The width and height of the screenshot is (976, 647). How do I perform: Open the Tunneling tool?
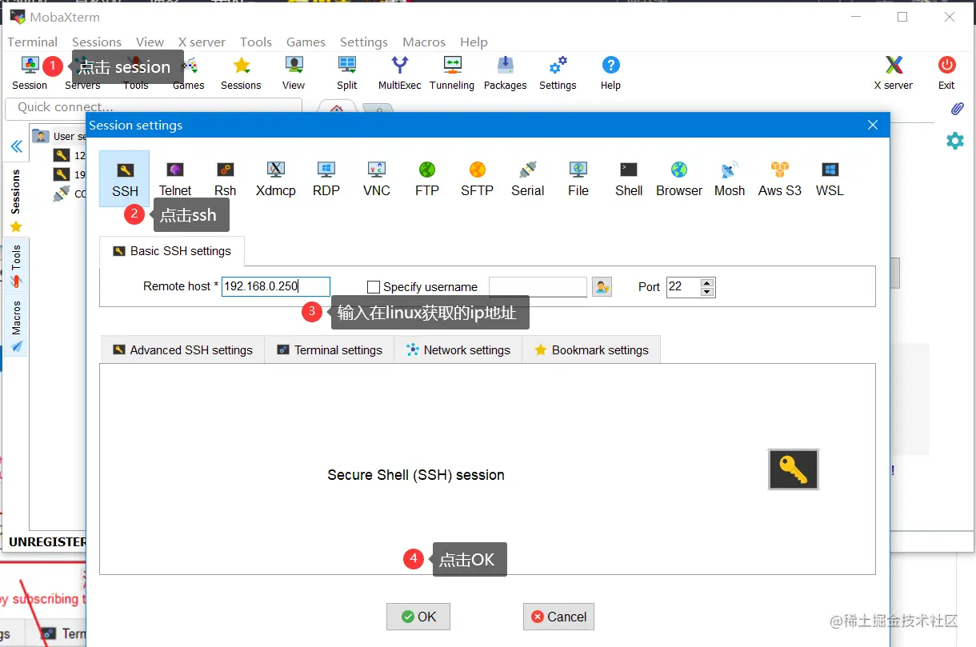click(452, 73)
